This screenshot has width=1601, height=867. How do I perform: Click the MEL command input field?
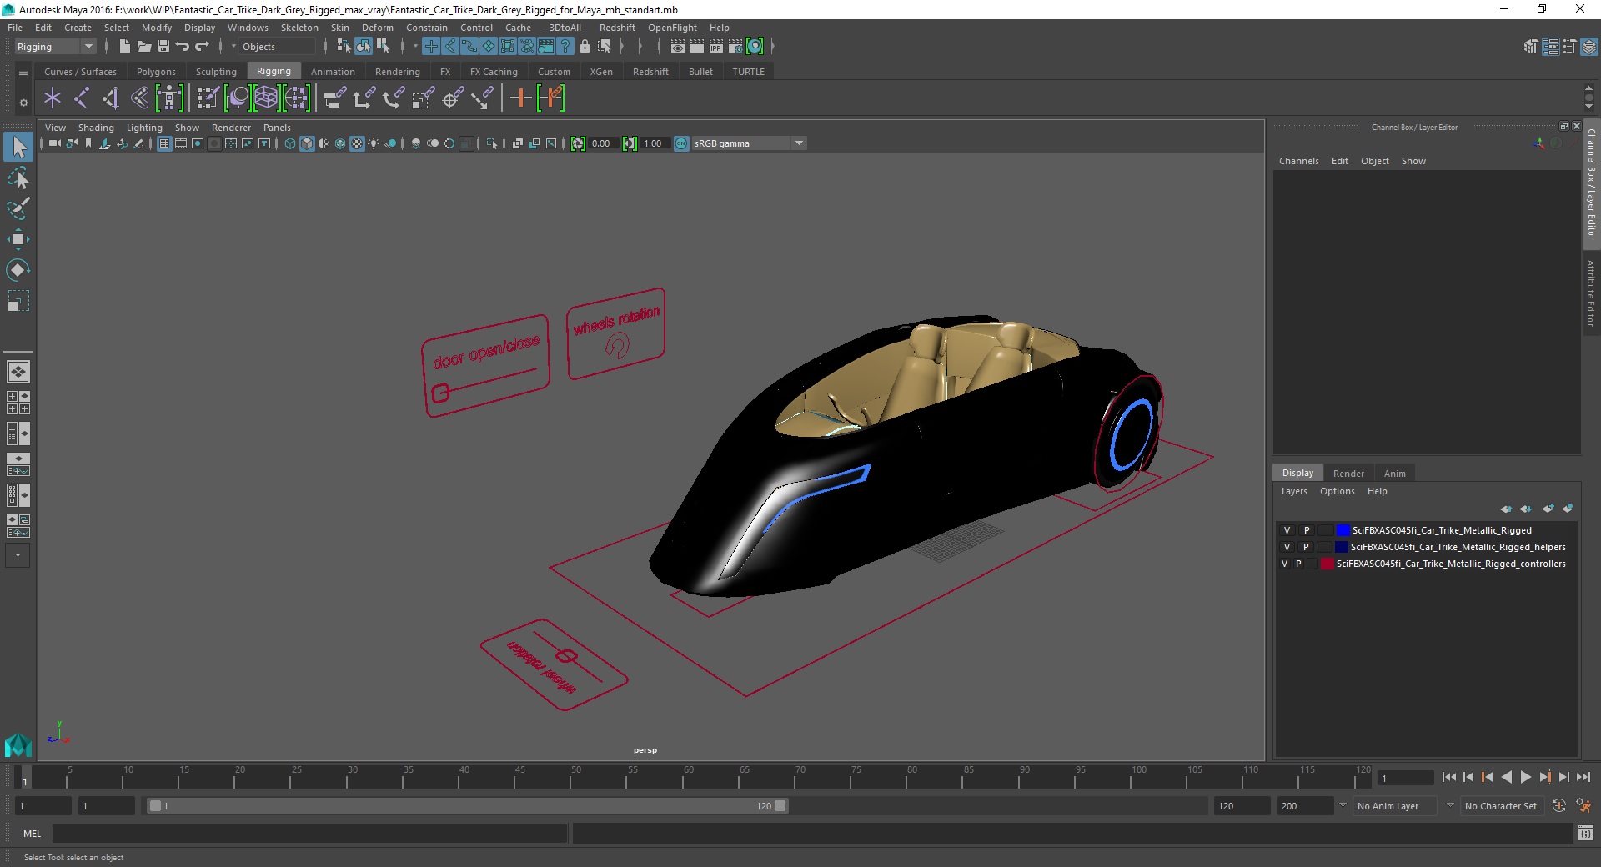tap(309, 834)
